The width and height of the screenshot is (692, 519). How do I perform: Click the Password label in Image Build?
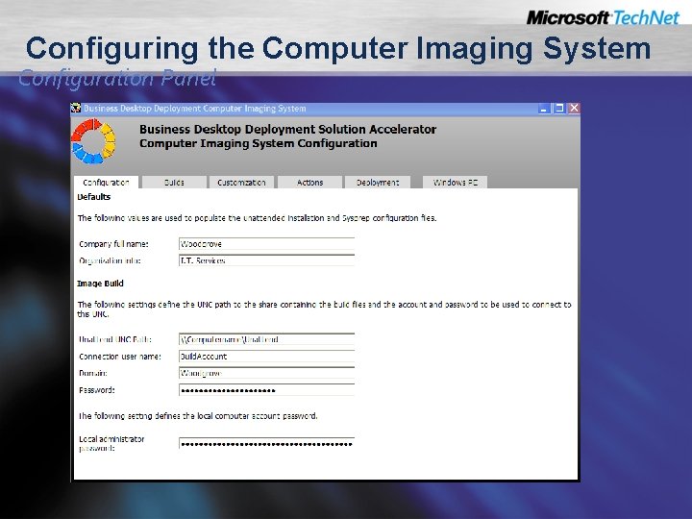(97, 390)
